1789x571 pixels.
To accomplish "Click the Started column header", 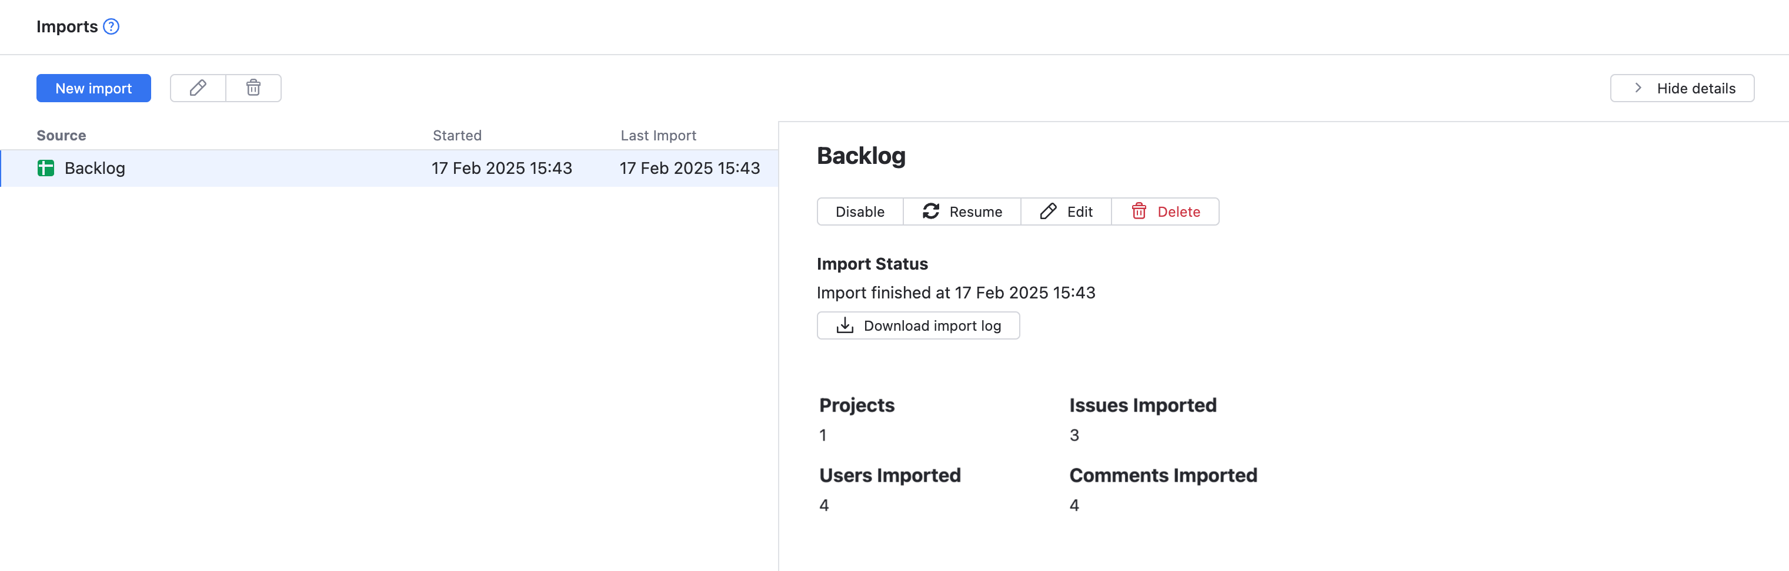I will (x=457, y=135).
